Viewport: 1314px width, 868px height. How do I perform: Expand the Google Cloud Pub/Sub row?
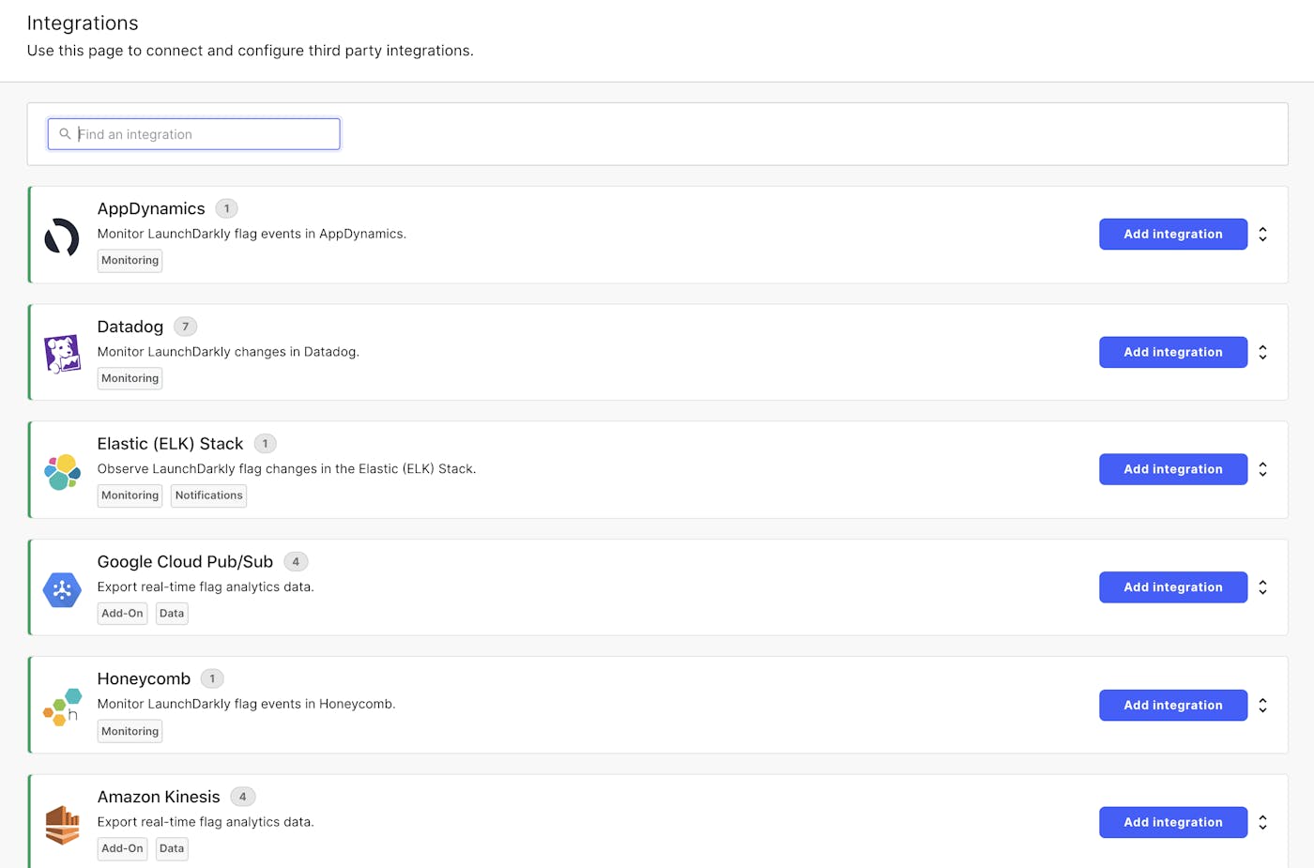click(x=1262, y=587)
